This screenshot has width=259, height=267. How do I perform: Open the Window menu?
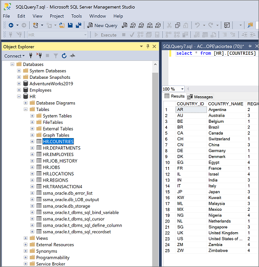(98, 16)
